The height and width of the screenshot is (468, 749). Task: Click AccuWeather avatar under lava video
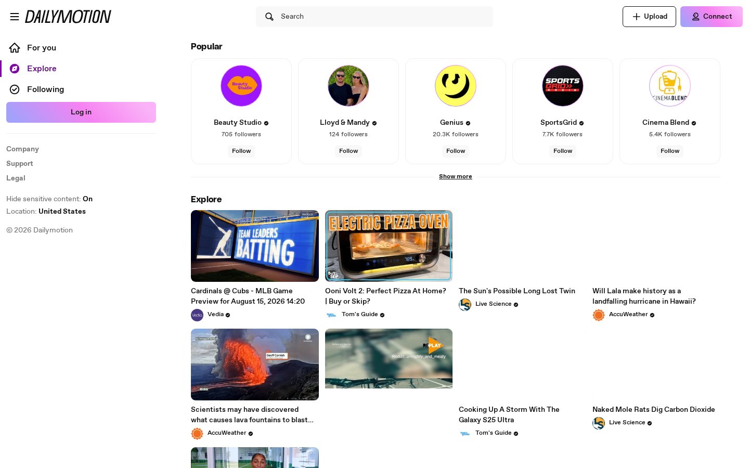click(197, 434)
